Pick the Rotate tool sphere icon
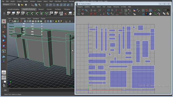This screenshot has height=97, width=173. [x=4, y=41]
